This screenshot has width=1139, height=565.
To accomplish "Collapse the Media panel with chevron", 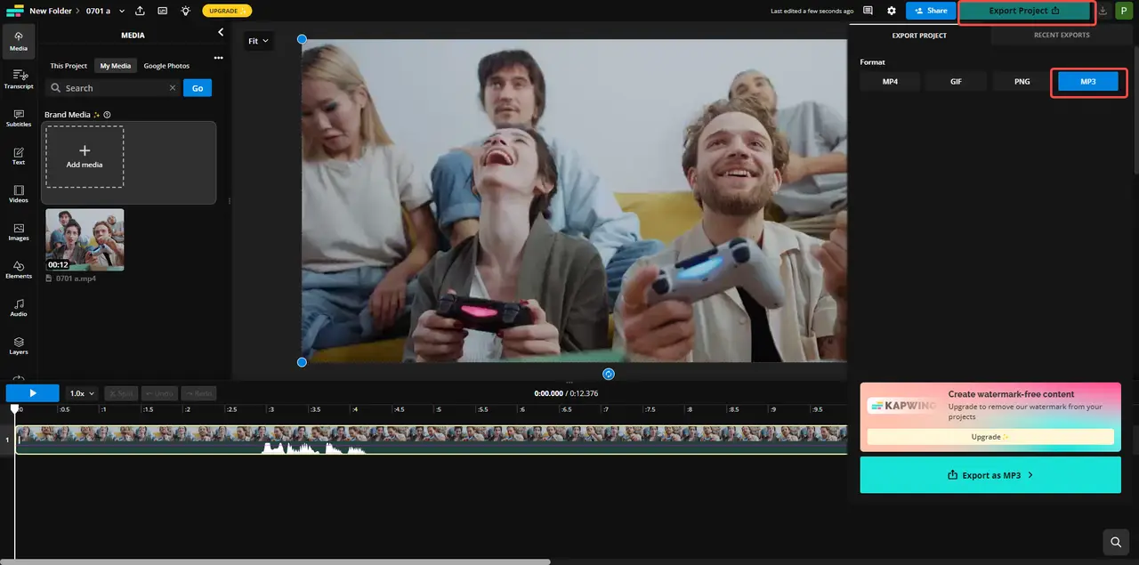I will (x=221, y=33).
